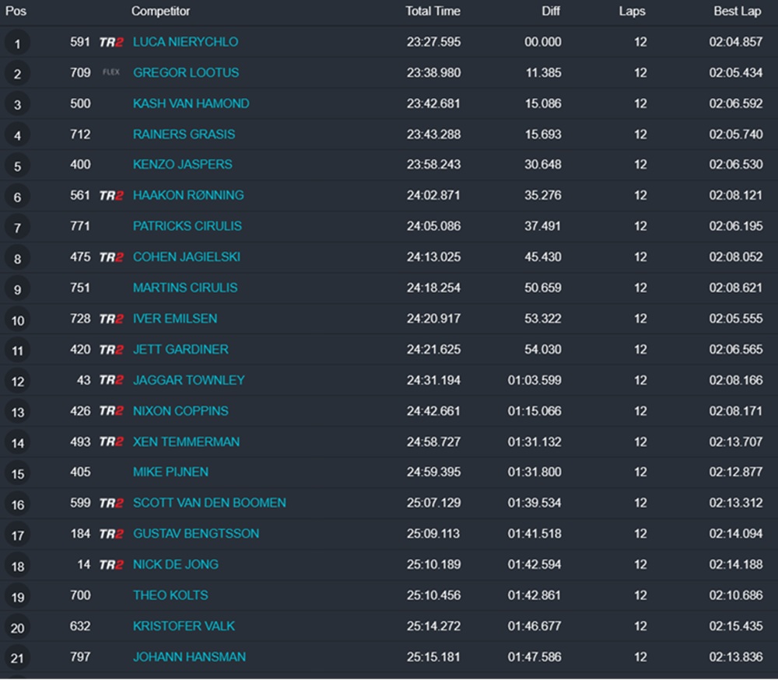Viewport: 778px width, 680px height.
Task: Click the Pos column header
Action: 16,12
